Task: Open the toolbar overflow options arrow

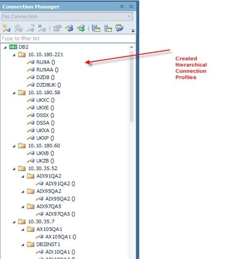Action: tap(133, 31)
